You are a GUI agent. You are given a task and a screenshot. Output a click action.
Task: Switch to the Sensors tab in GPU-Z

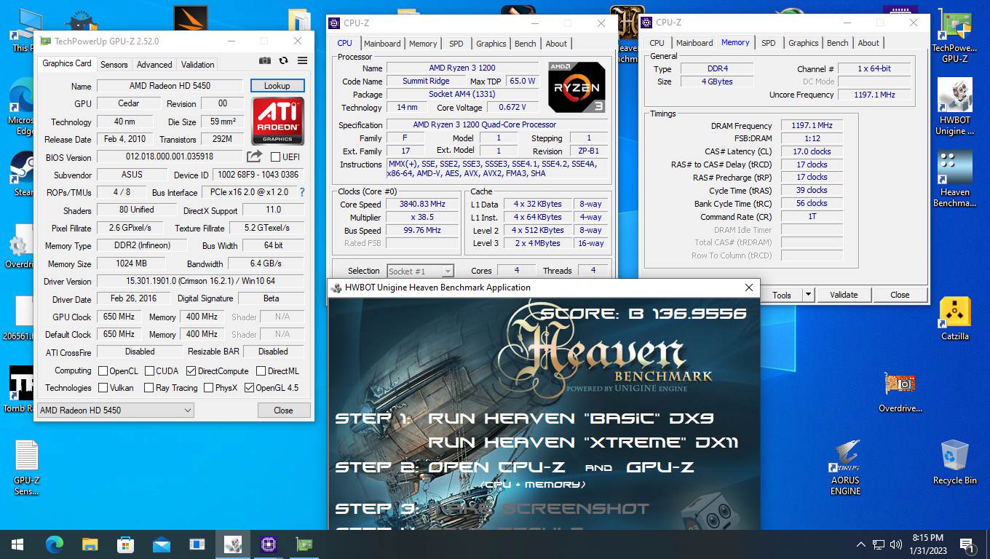coord(114,64)
